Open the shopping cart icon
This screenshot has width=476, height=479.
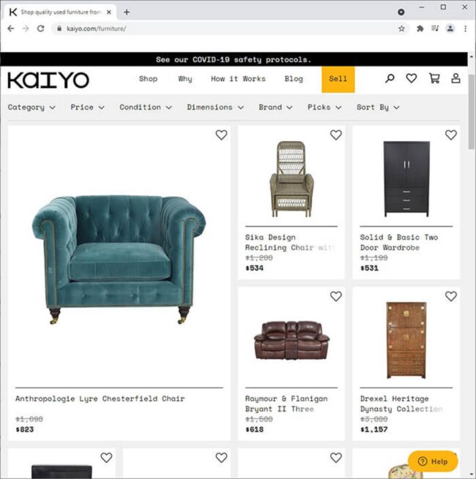coord(434,78)
